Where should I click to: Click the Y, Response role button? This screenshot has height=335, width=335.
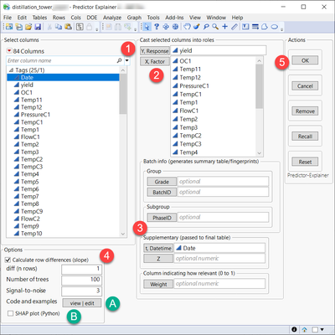(x=155, y=51)
